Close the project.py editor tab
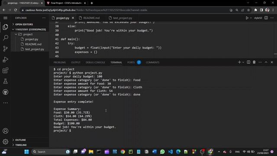The width and height of the screenshot is (277, 156). click(x=73, y=18)
